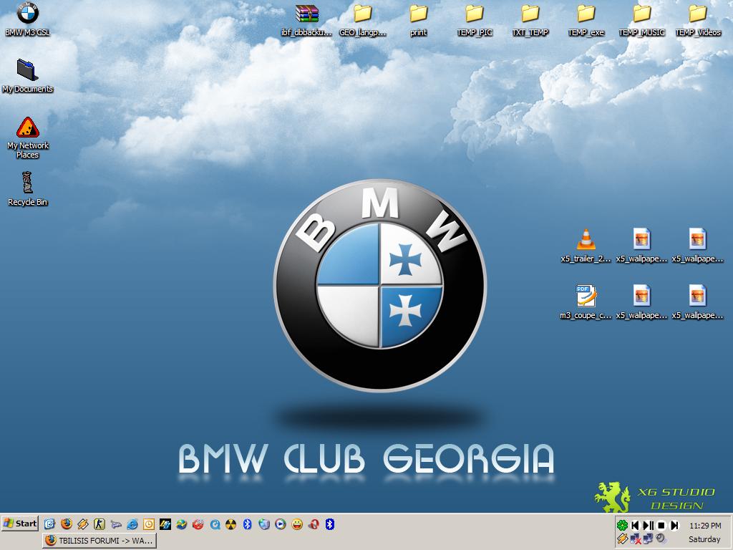Open the TXT_TEMP folder

click(530, 20)
